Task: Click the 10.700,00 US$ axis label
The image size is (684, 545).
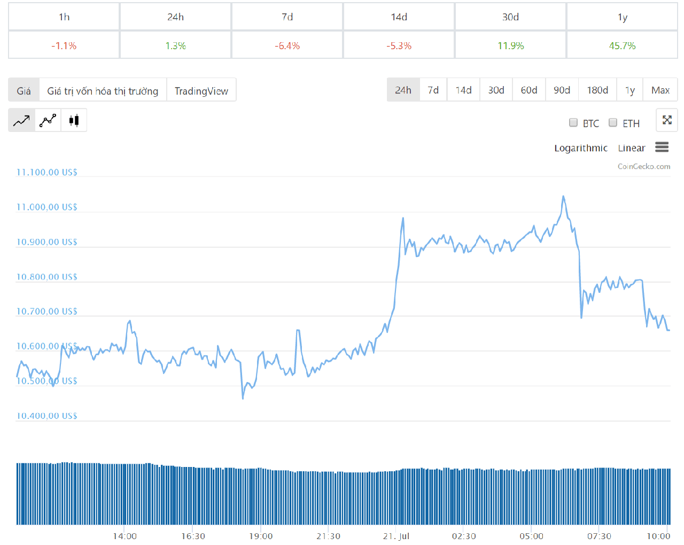Action: click(x=47, y=312)
